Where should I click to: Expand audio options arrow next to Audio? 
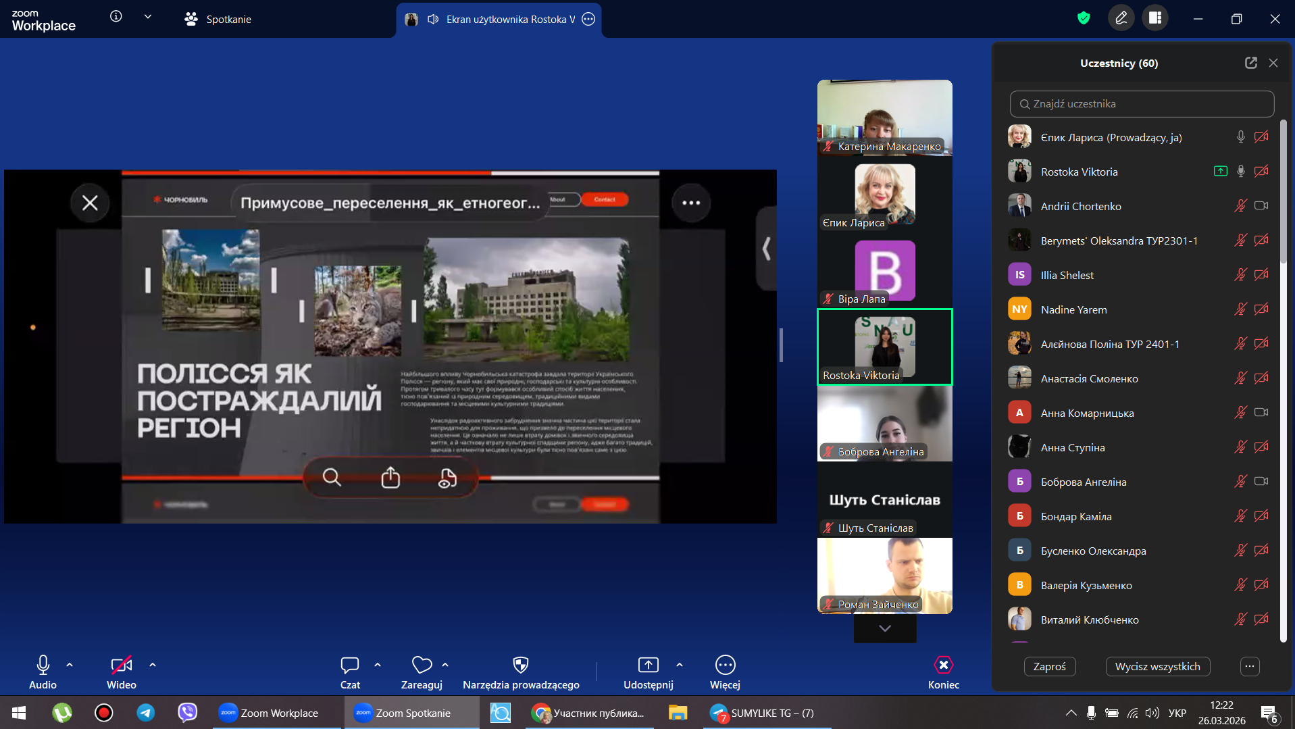[70, 665]
